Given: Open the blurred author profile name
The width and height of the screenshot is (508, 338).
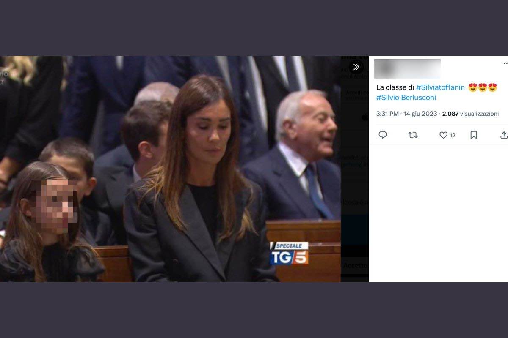Looking at the screenshot, I should (408, 69).
